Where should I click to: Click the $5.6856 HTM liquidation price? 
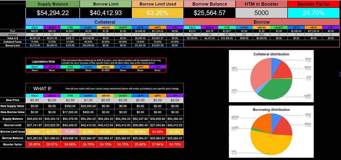[70, 70]
